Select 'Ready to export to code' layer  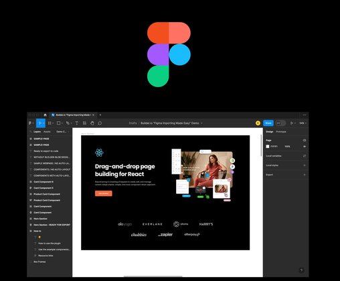46,151
